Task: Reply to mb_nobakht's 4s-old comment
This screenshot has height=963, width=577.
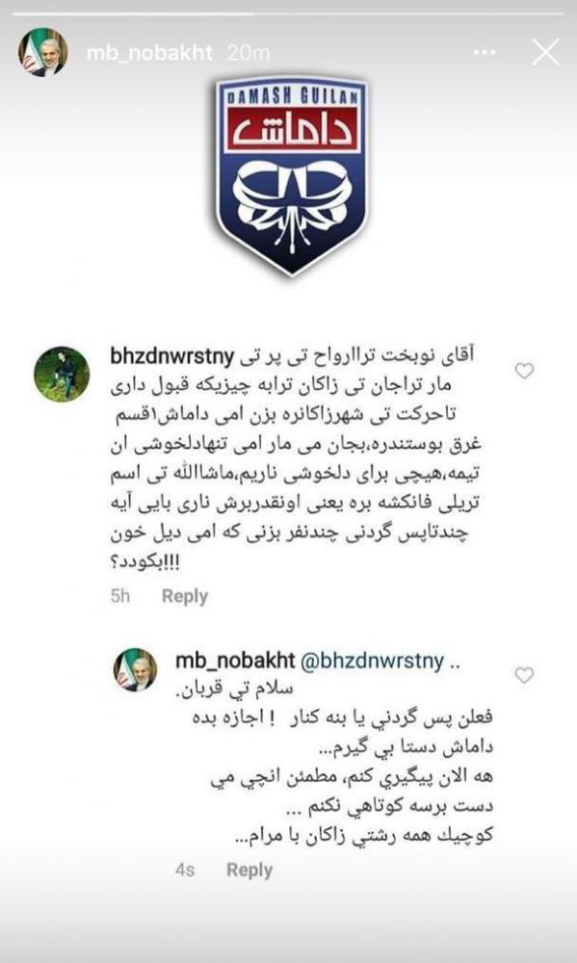Action: click(249, 870)
